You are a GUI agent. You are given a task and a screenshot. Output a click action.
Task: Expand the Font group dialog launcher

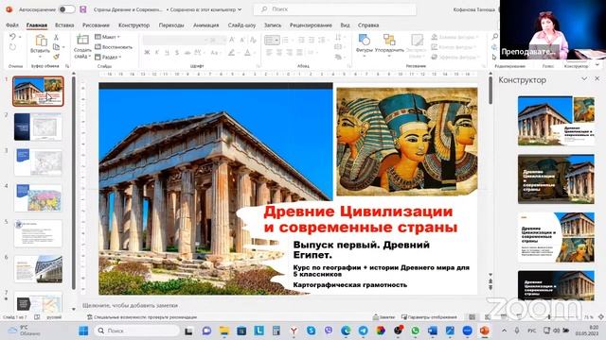258,66
